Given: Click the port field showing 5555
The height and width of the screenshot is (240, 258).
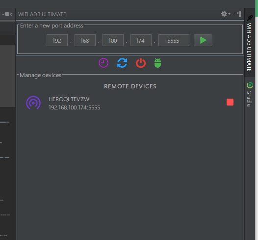Looking at the screenshot, I should 174,40.
